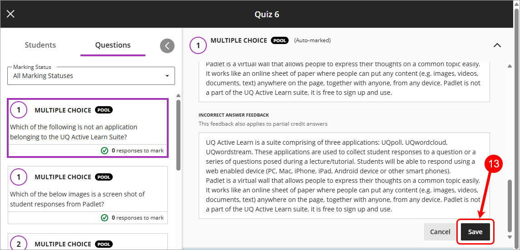Viewport: 520px width, 250px height.
Task: Close Quiz 6 with the X icon
Action: [x=10, y=14]
